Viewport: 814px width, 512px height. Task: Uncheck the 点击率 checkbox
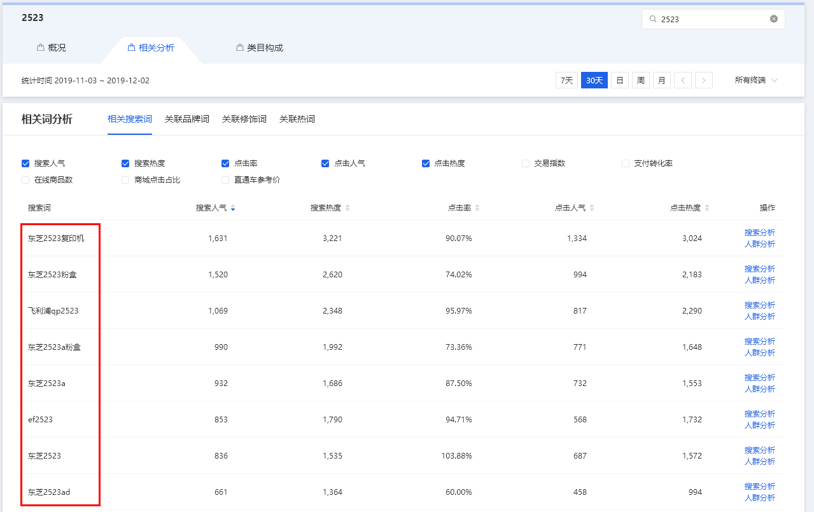225,163
